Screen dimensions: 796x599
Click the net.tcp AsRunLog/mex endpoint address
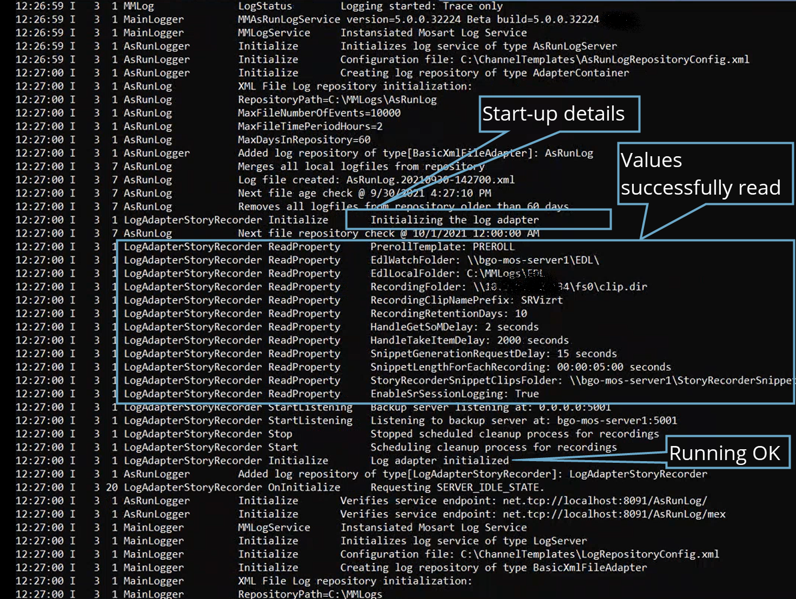click(x=614, y=514)
